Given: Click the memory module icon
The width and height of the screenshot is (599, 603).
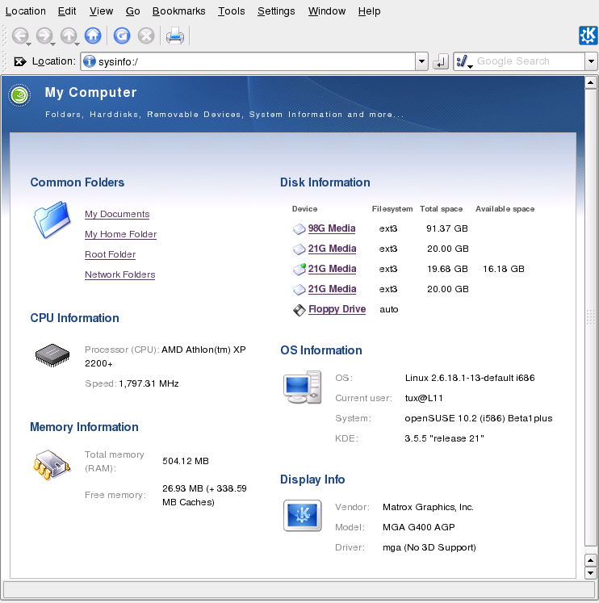Looking at the screenshot, I should [52, 465].
